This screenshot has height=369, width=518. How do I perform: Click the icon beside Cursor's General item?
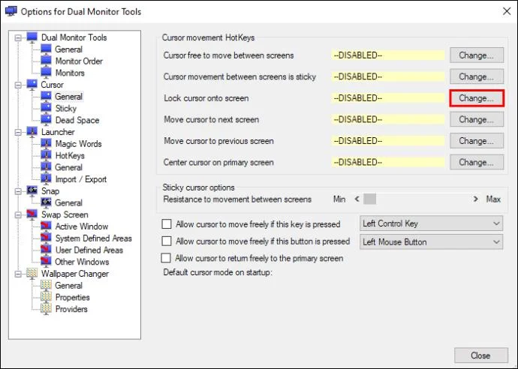(46, 96)
